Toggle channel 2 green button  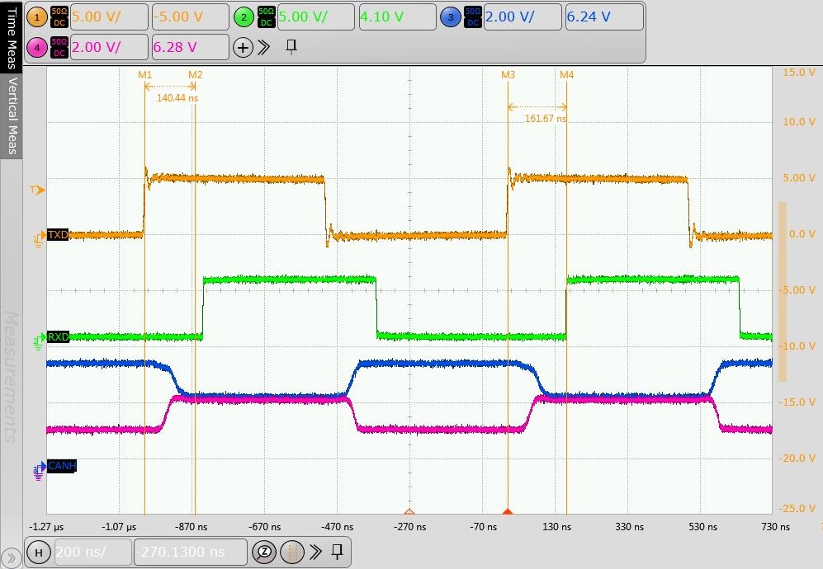click(x=244, y=16)
